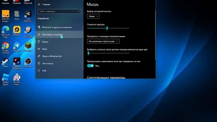Open the TLauncher Minecraft block icon
The image size is (217, 122).
click(x=28, y=47)
